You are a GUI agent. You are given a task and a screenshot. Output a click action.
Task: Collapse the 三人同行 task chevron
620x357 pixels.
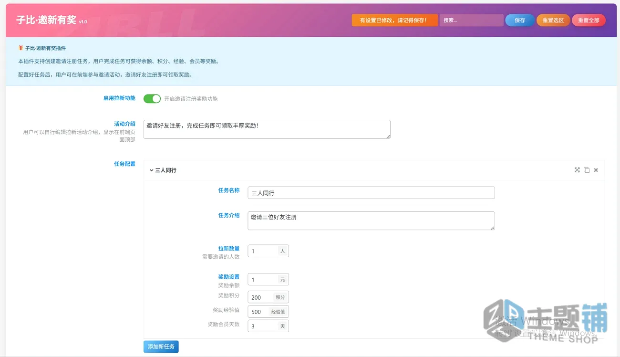(x=151, y=170)
